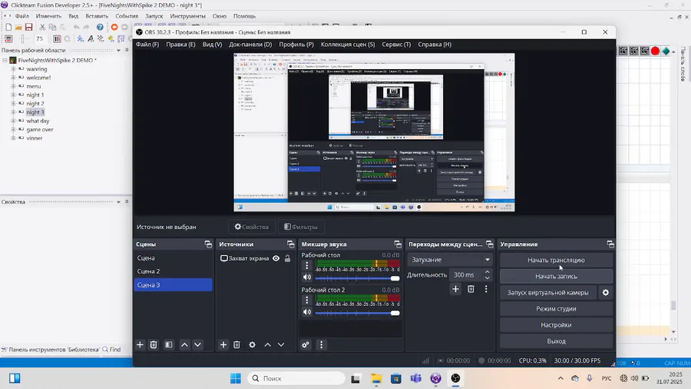Move scene down in Сцены panel
This screenshot has width=691, height=389.
[x=198, y=345]
